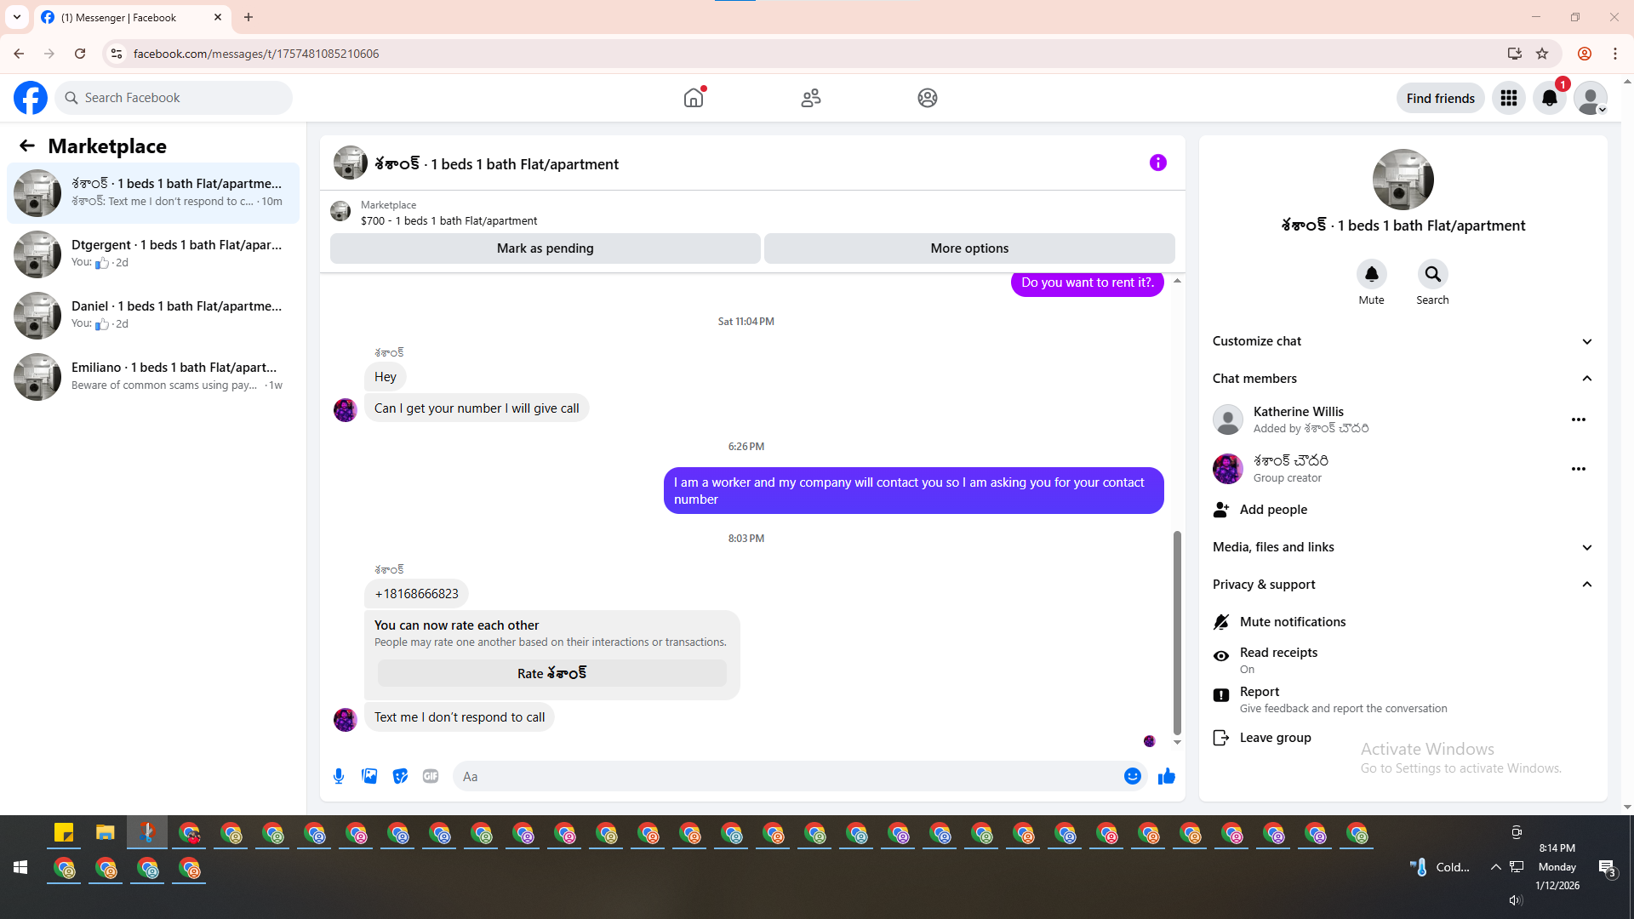Click the voice clip microphone icon

tap(339, 776)
